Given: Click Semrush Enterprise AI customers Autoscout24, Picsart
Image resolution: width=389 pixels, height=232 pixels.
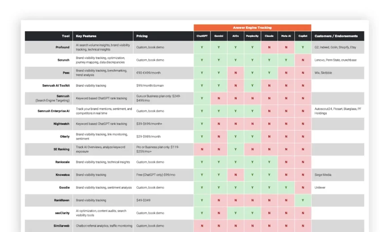Looking at the screenshot, I should point(338,111).
